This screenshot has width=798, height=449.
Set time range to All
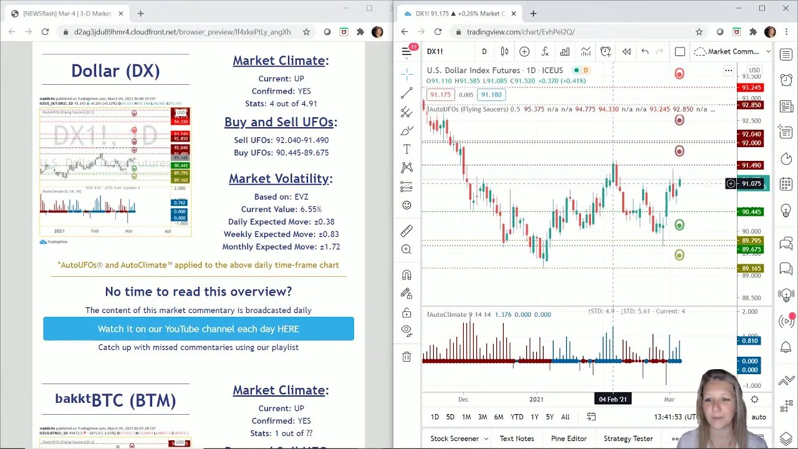565,417
